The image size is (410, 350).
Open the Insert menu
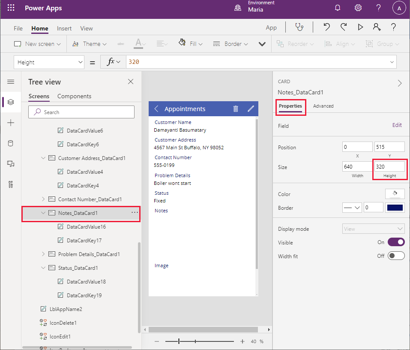pos(64,28)
